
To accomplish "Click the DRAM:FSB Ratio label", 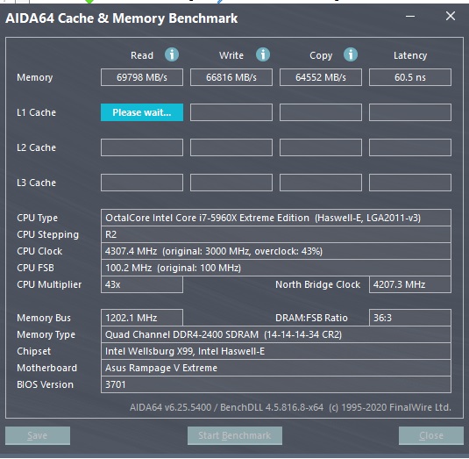I will (311, 318).
